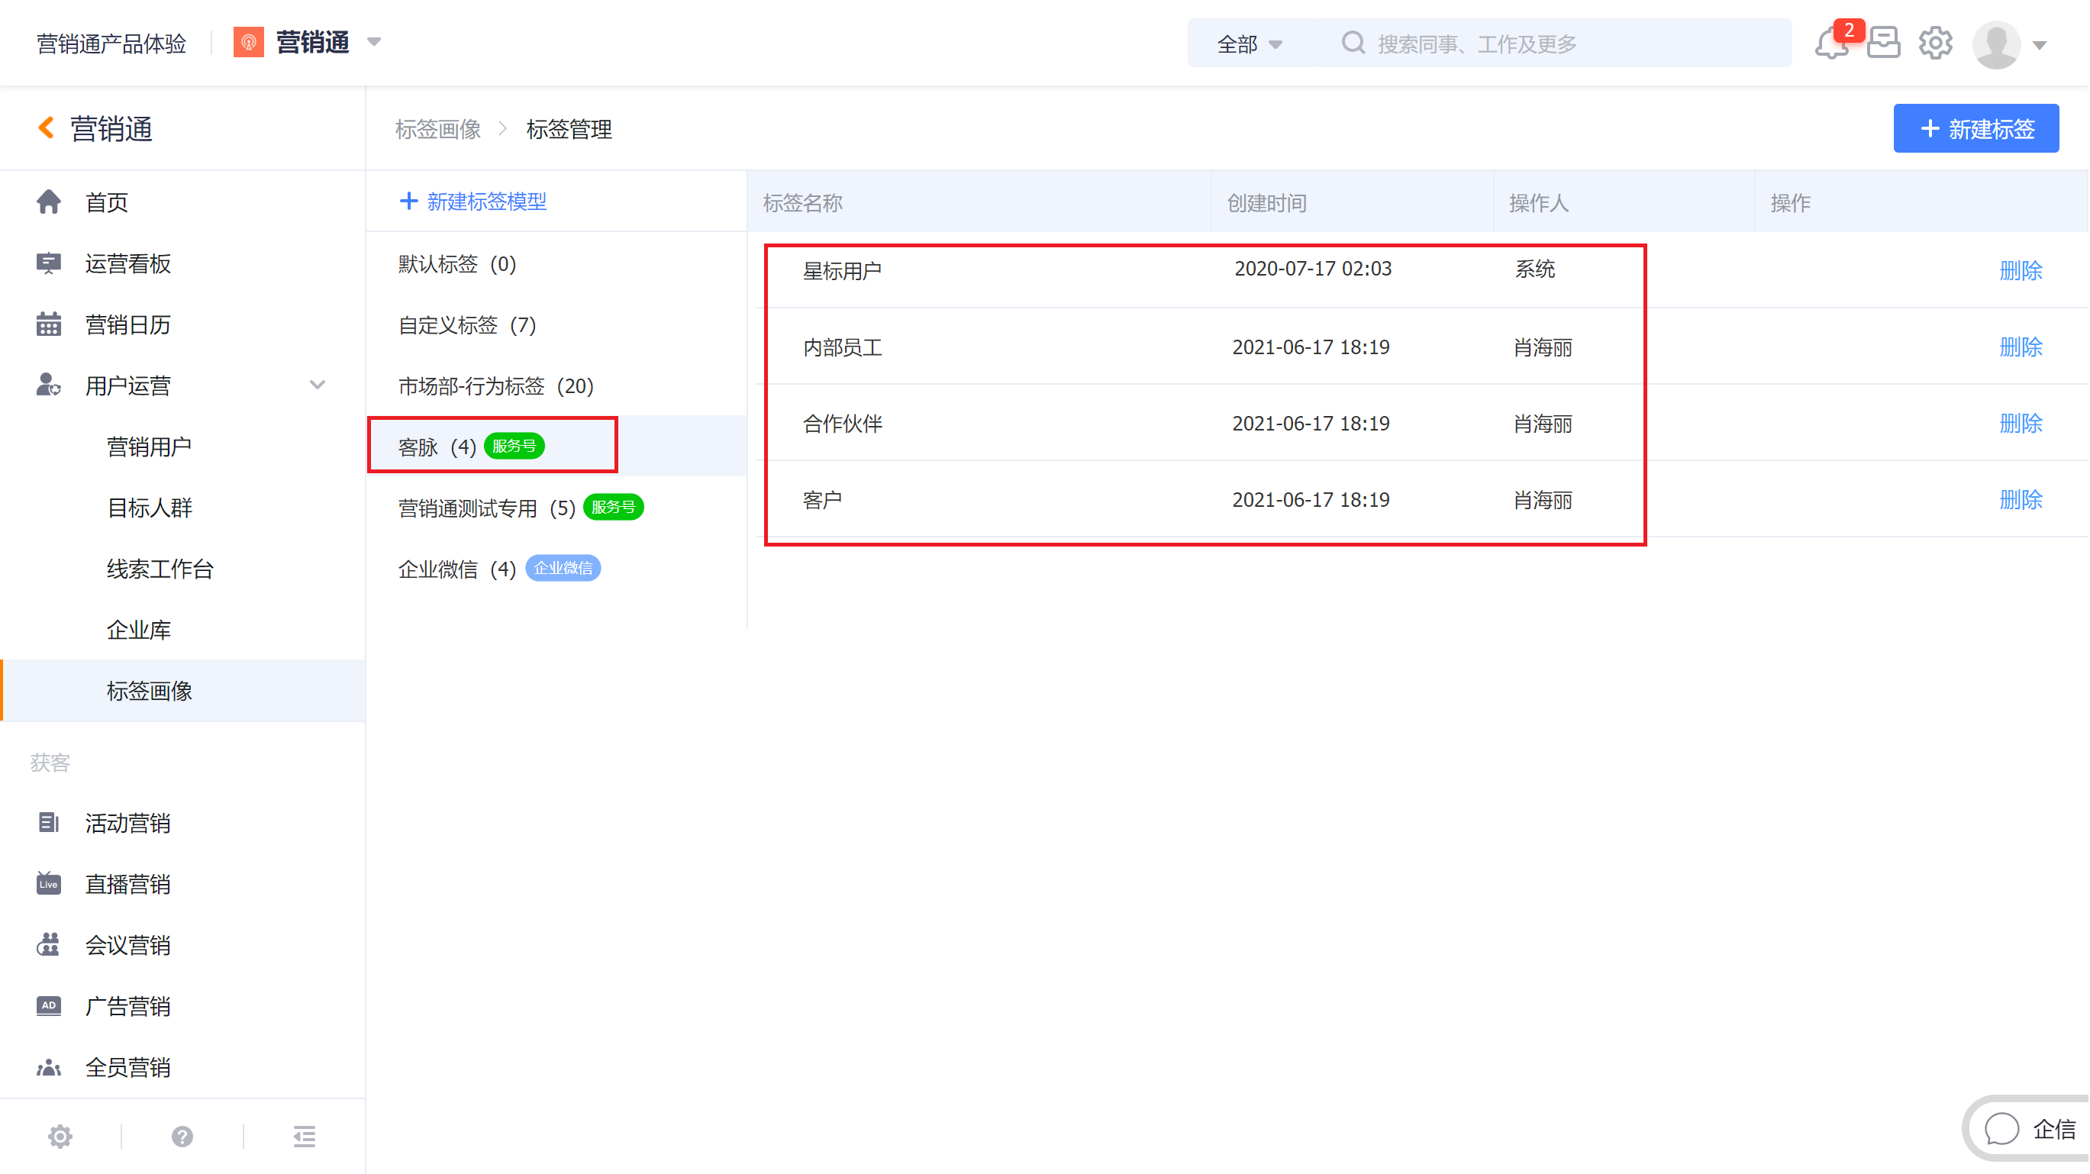Click the 合作伙伴 tag name

coord(842,424)
